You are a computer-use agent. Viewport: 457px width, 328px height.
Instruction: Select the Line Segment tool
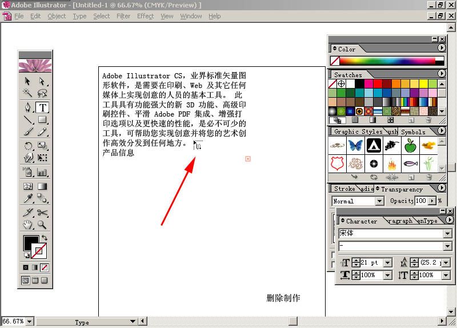[27, 119]
